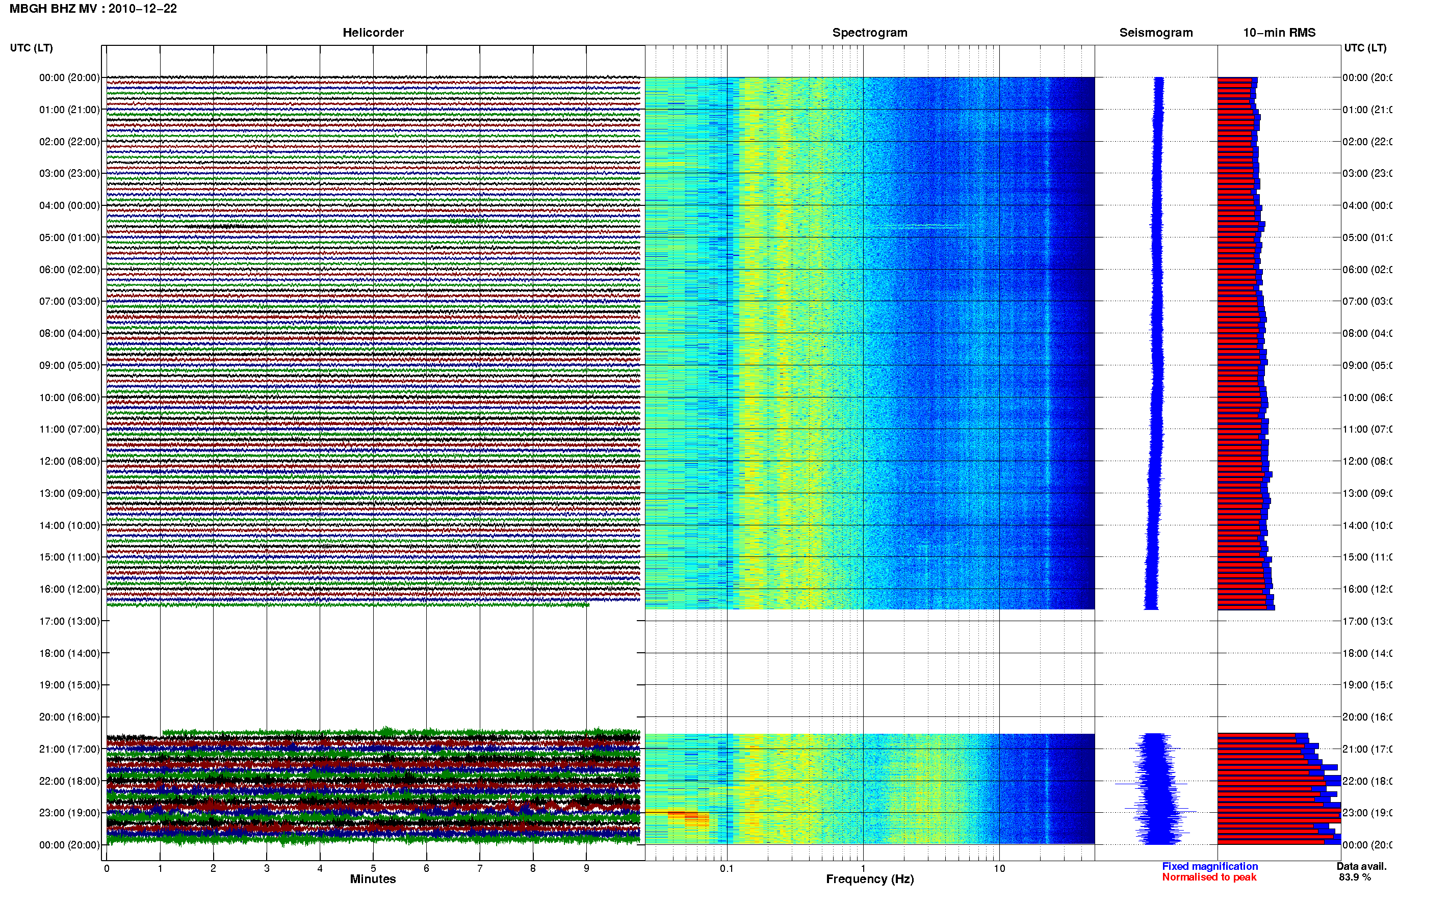Click the title 'MBGH BHZ MV : 2010-12-22'
The width and height of the screenshot is (1450, 906).
93,8
